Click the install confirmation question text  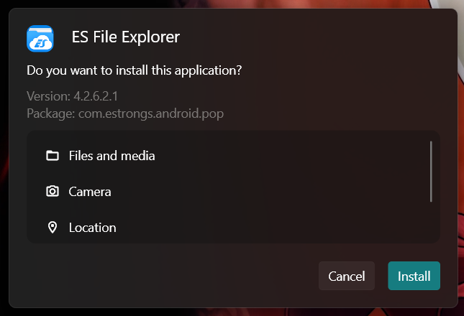click(134, 71)
